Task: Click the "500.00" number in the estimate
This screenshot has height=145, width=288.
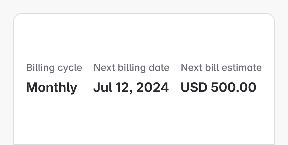Action: pos(234,87)
